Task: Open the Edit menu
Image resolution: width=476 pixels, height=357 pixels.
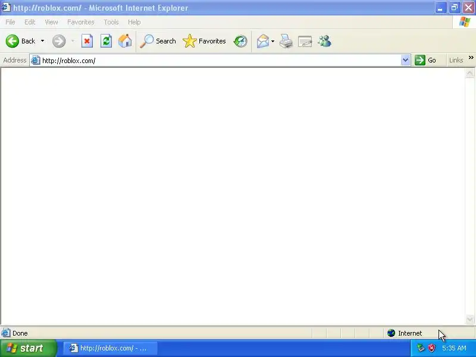Action: [30, 22]
